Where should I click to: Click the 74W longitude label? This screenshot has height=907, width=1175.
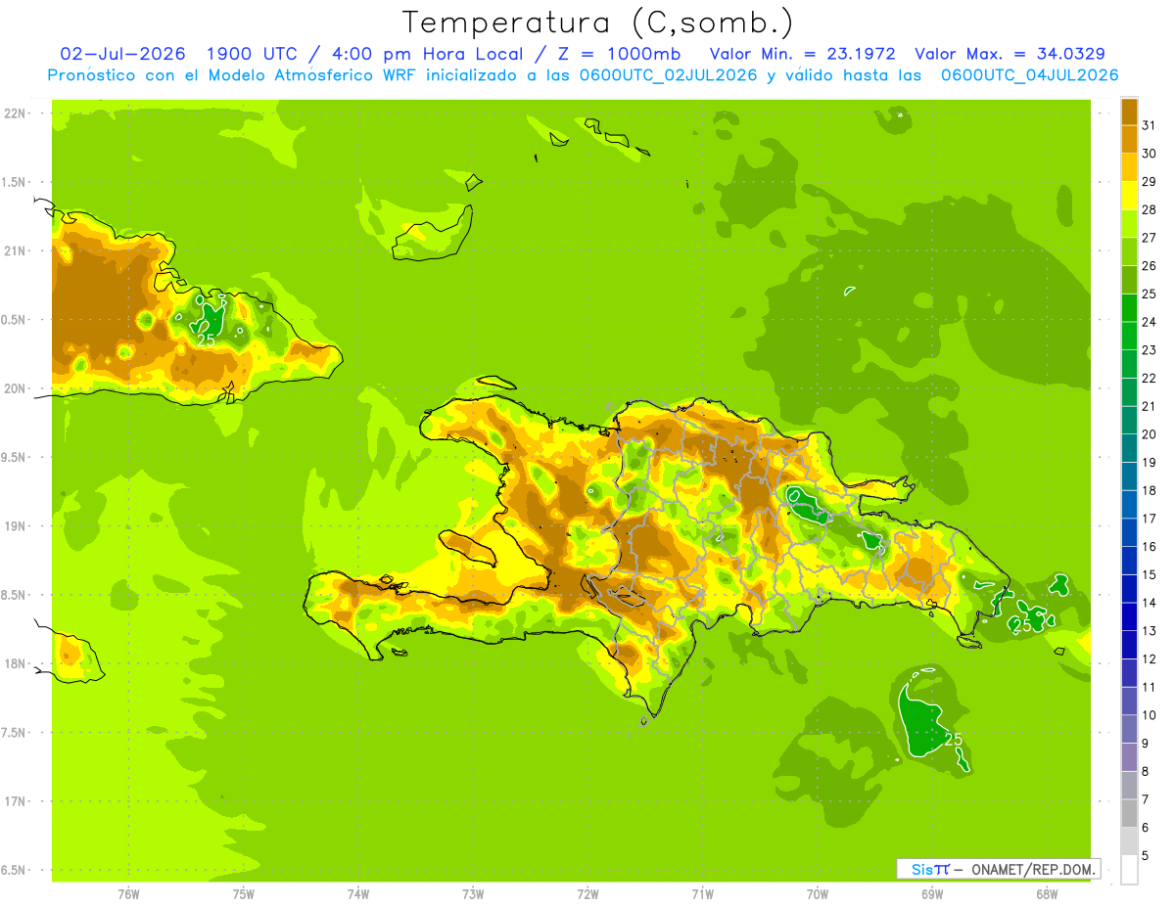358,893
